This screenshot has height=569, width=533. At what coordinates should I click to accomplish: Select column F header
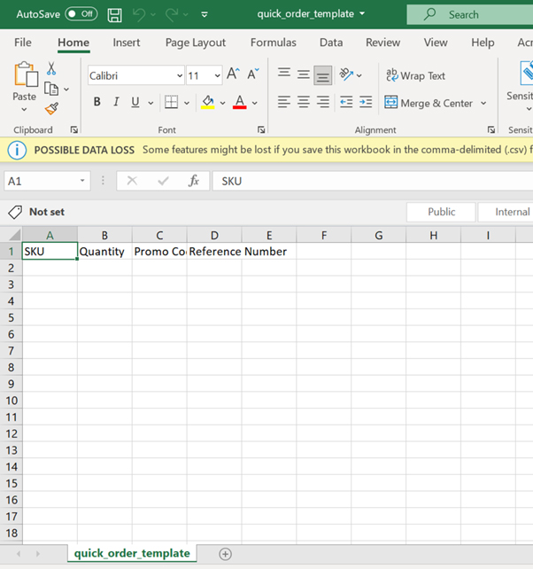(324, 235)
